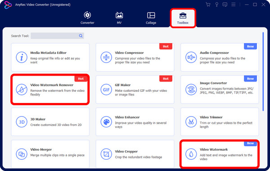Click 'Keep original file info' description
Viewport: 270px width, 171px height.
tap(55, 60)
